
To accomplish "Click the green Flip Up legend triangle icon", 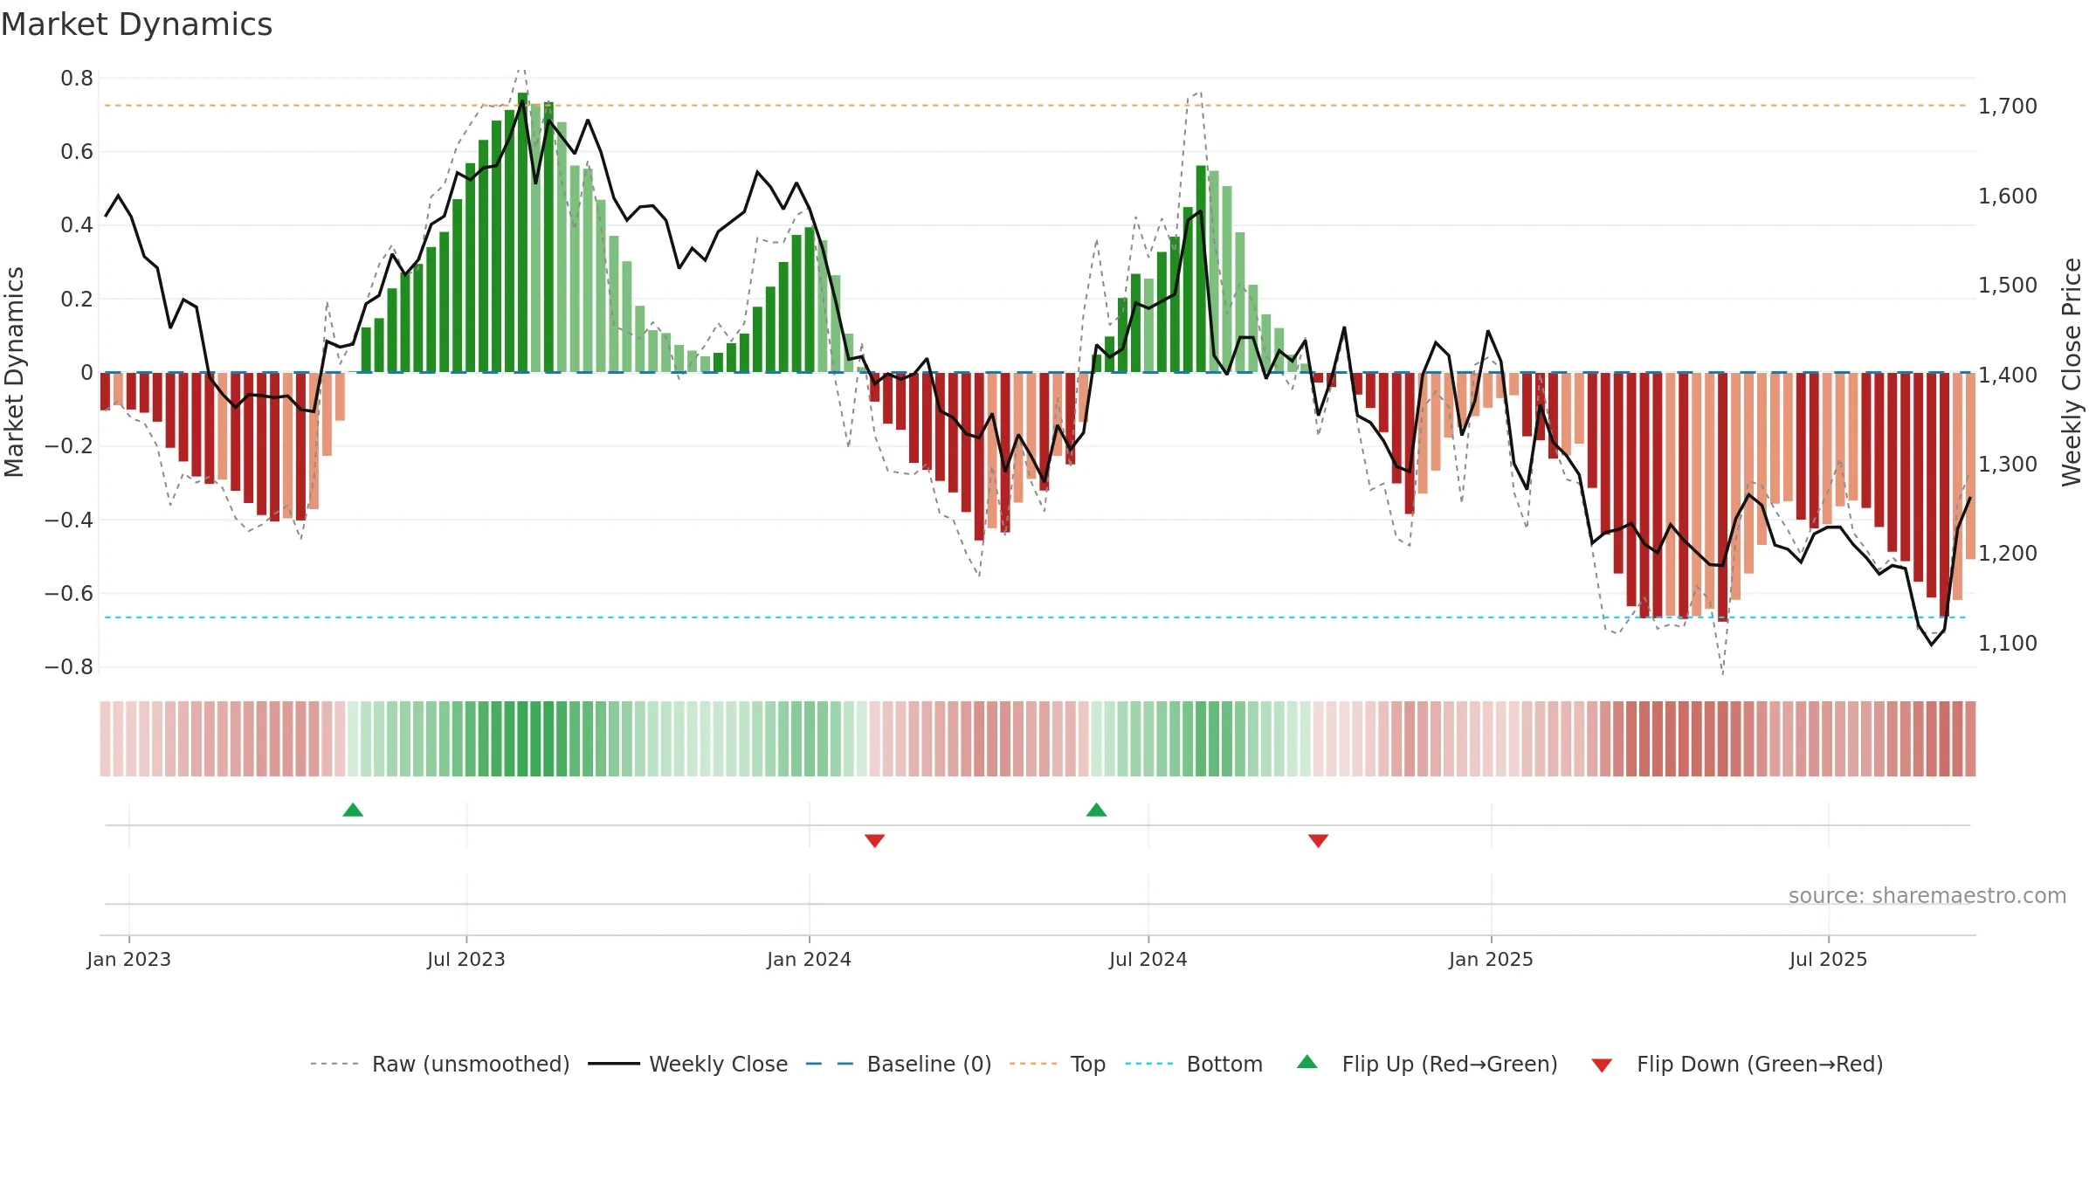I will (1307, 1062).
